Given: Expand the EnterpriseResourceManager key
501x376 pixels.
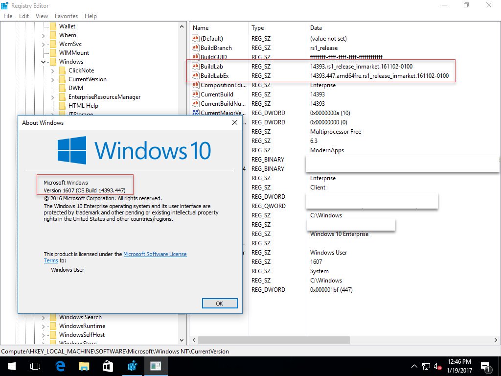Looking at the screenshot, I should (x=53, y=97).
